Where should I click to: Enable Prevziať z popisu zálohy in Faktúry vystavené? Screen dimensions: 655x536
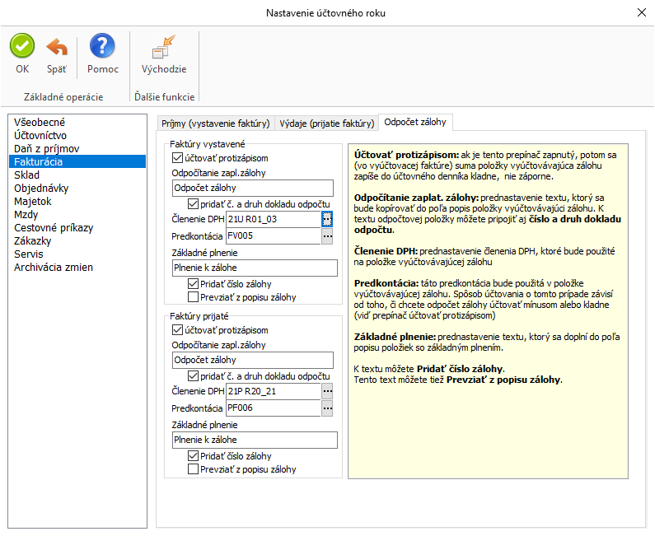pyautogui.click(x=193, y=296)
